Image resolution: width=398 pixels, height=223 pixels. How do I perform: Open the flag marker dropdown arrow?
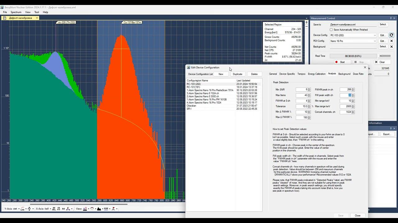point(117,209)
